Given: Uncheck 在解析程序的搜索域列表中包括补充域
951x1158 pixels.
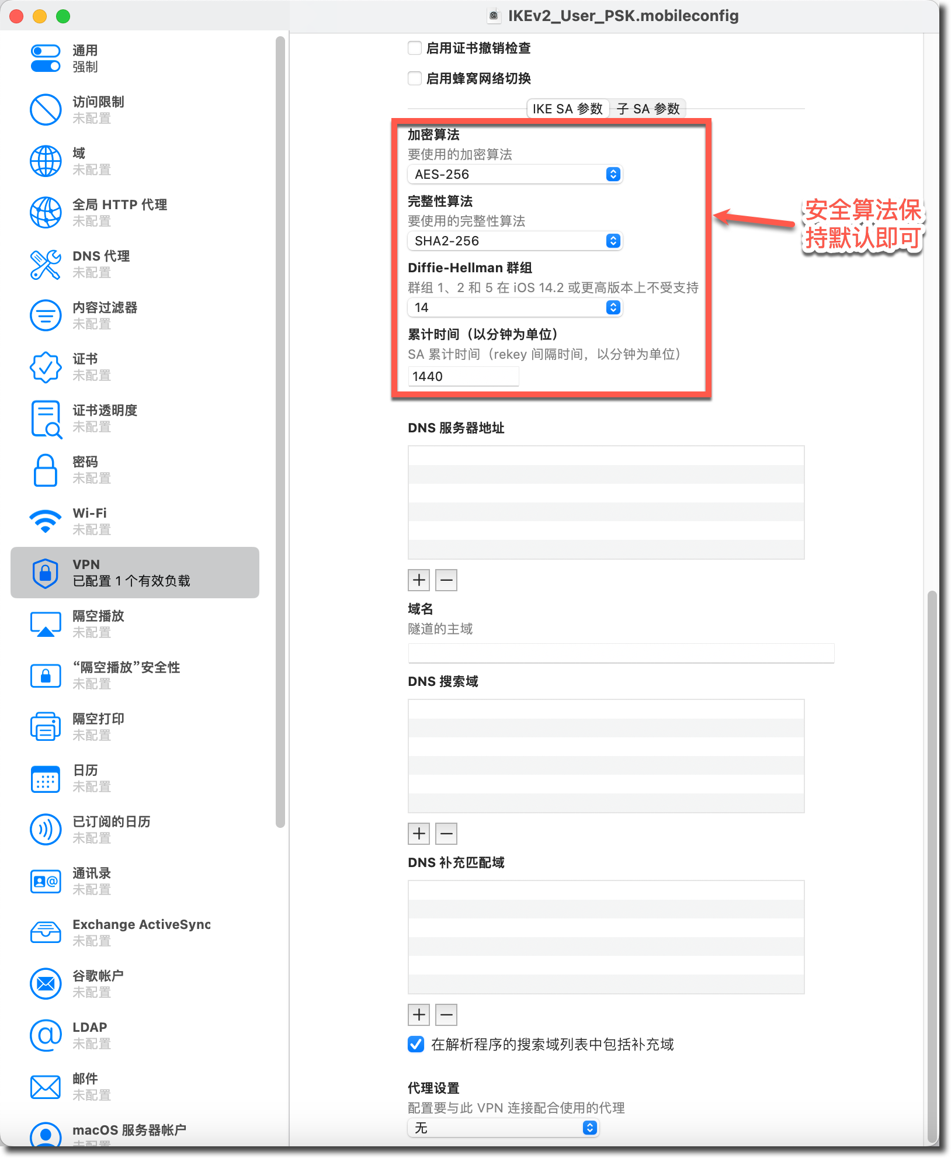Looking at the screenshot, I should coord(416,1044).
